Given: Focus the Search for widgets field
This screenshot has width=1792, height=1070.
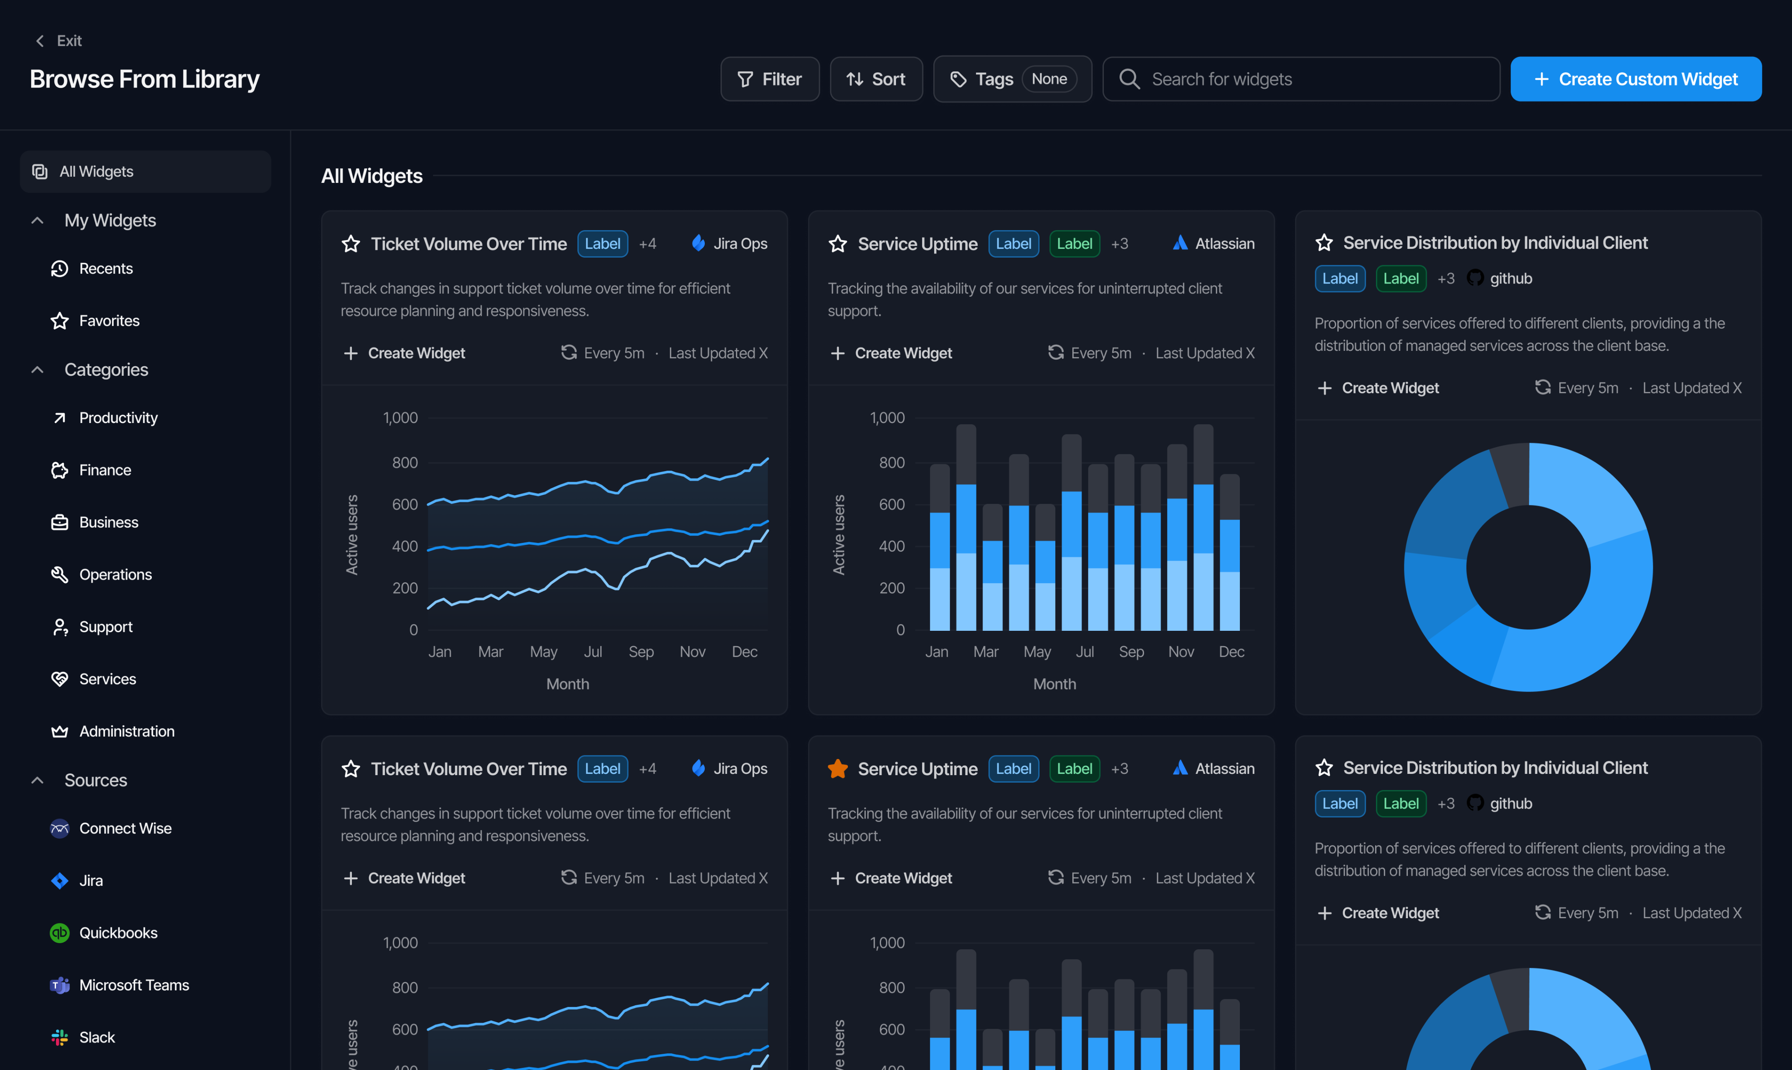Looking at the screenshot, I should (1301, 79).
